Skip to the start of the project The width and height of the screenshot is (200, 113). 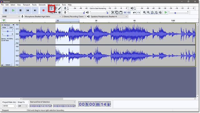[x=28, y=10]
